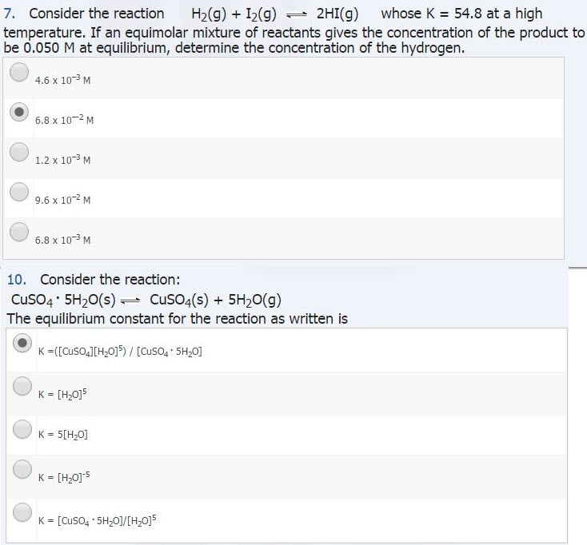
Task: Click the 9.6 x 10⁻² M answer text
Action: (63, 200)
